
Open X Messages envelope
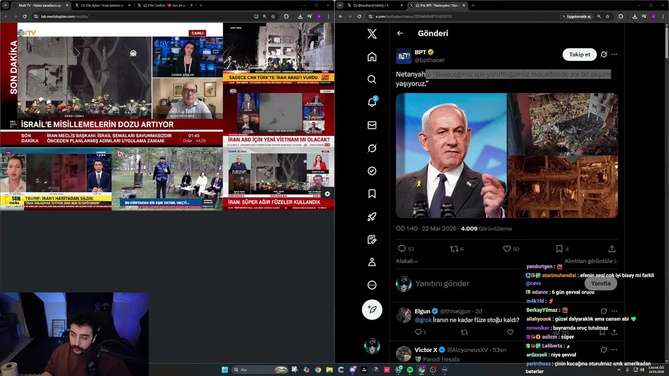point(372,125)
